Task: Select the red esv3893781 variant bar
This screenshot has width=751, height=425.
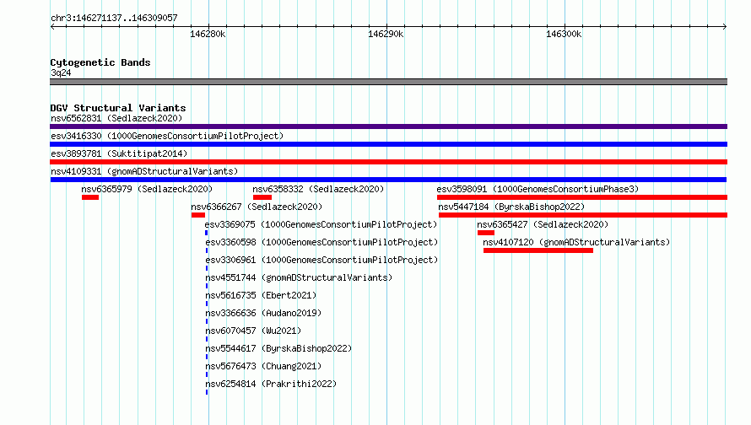Action: tap(388, 162)
